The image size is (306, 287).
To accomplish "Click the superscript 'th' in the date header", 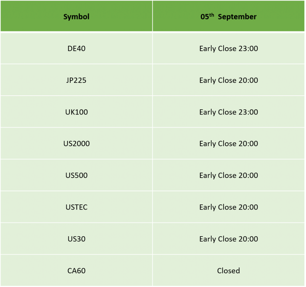I will point(212,15).
